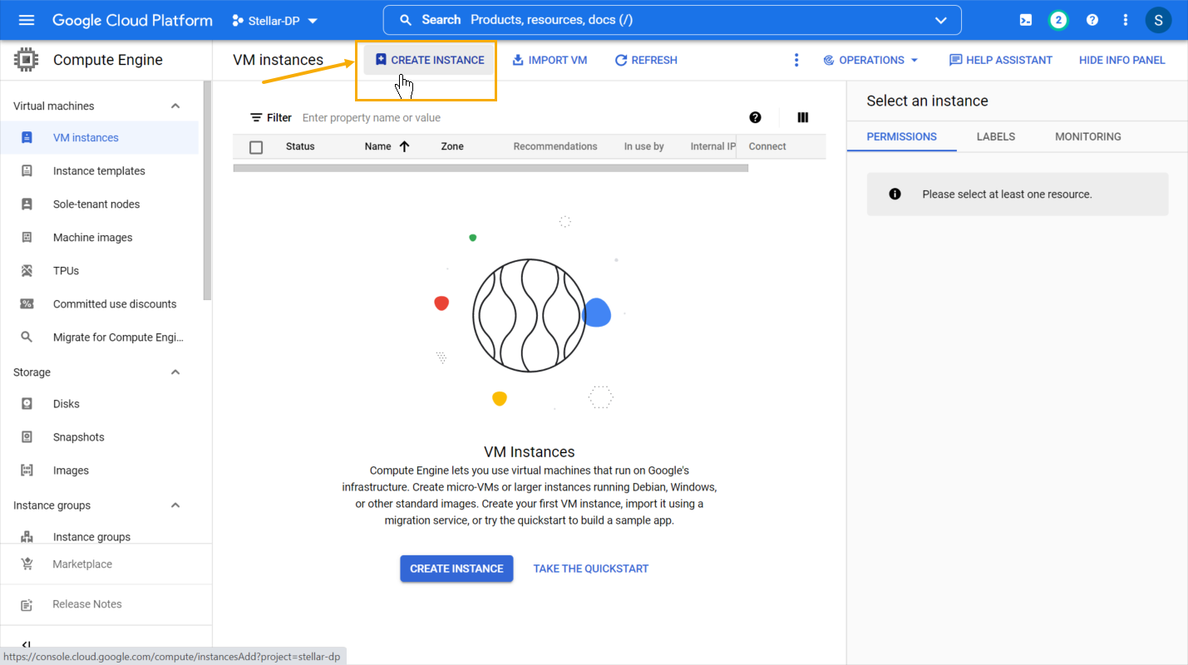The width and height of the screenshot is (1188, 665).
Task: Click the user account avatar S
Action: 1158,20
